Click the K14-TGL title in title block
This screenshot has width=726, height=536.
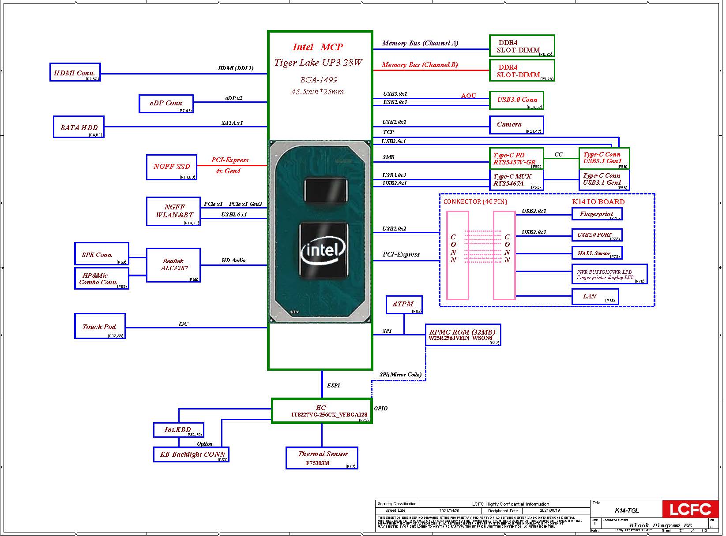point(627,511)
